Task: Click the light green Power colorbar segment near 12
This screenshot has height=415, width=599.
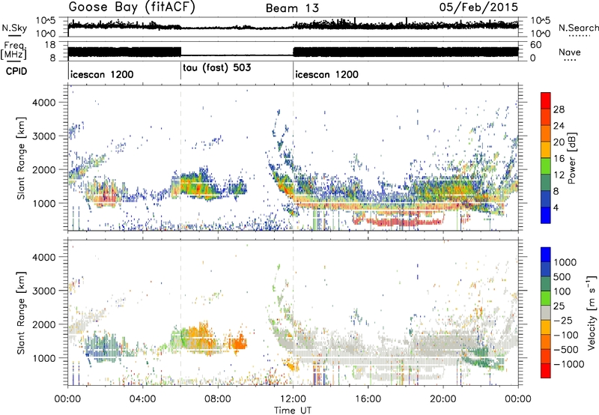Action: [x=546, y=166]
